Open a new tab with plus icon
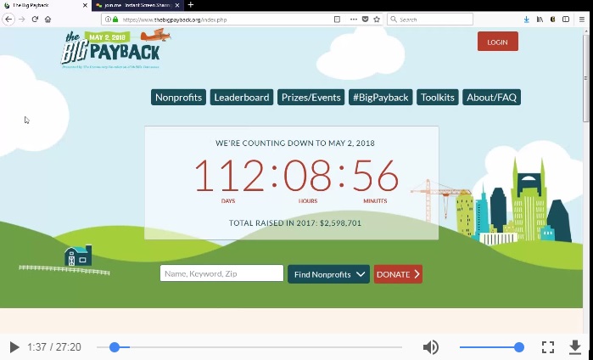This screenshot has width=593, height=360. pyautogui.click(x=191, y=5)
